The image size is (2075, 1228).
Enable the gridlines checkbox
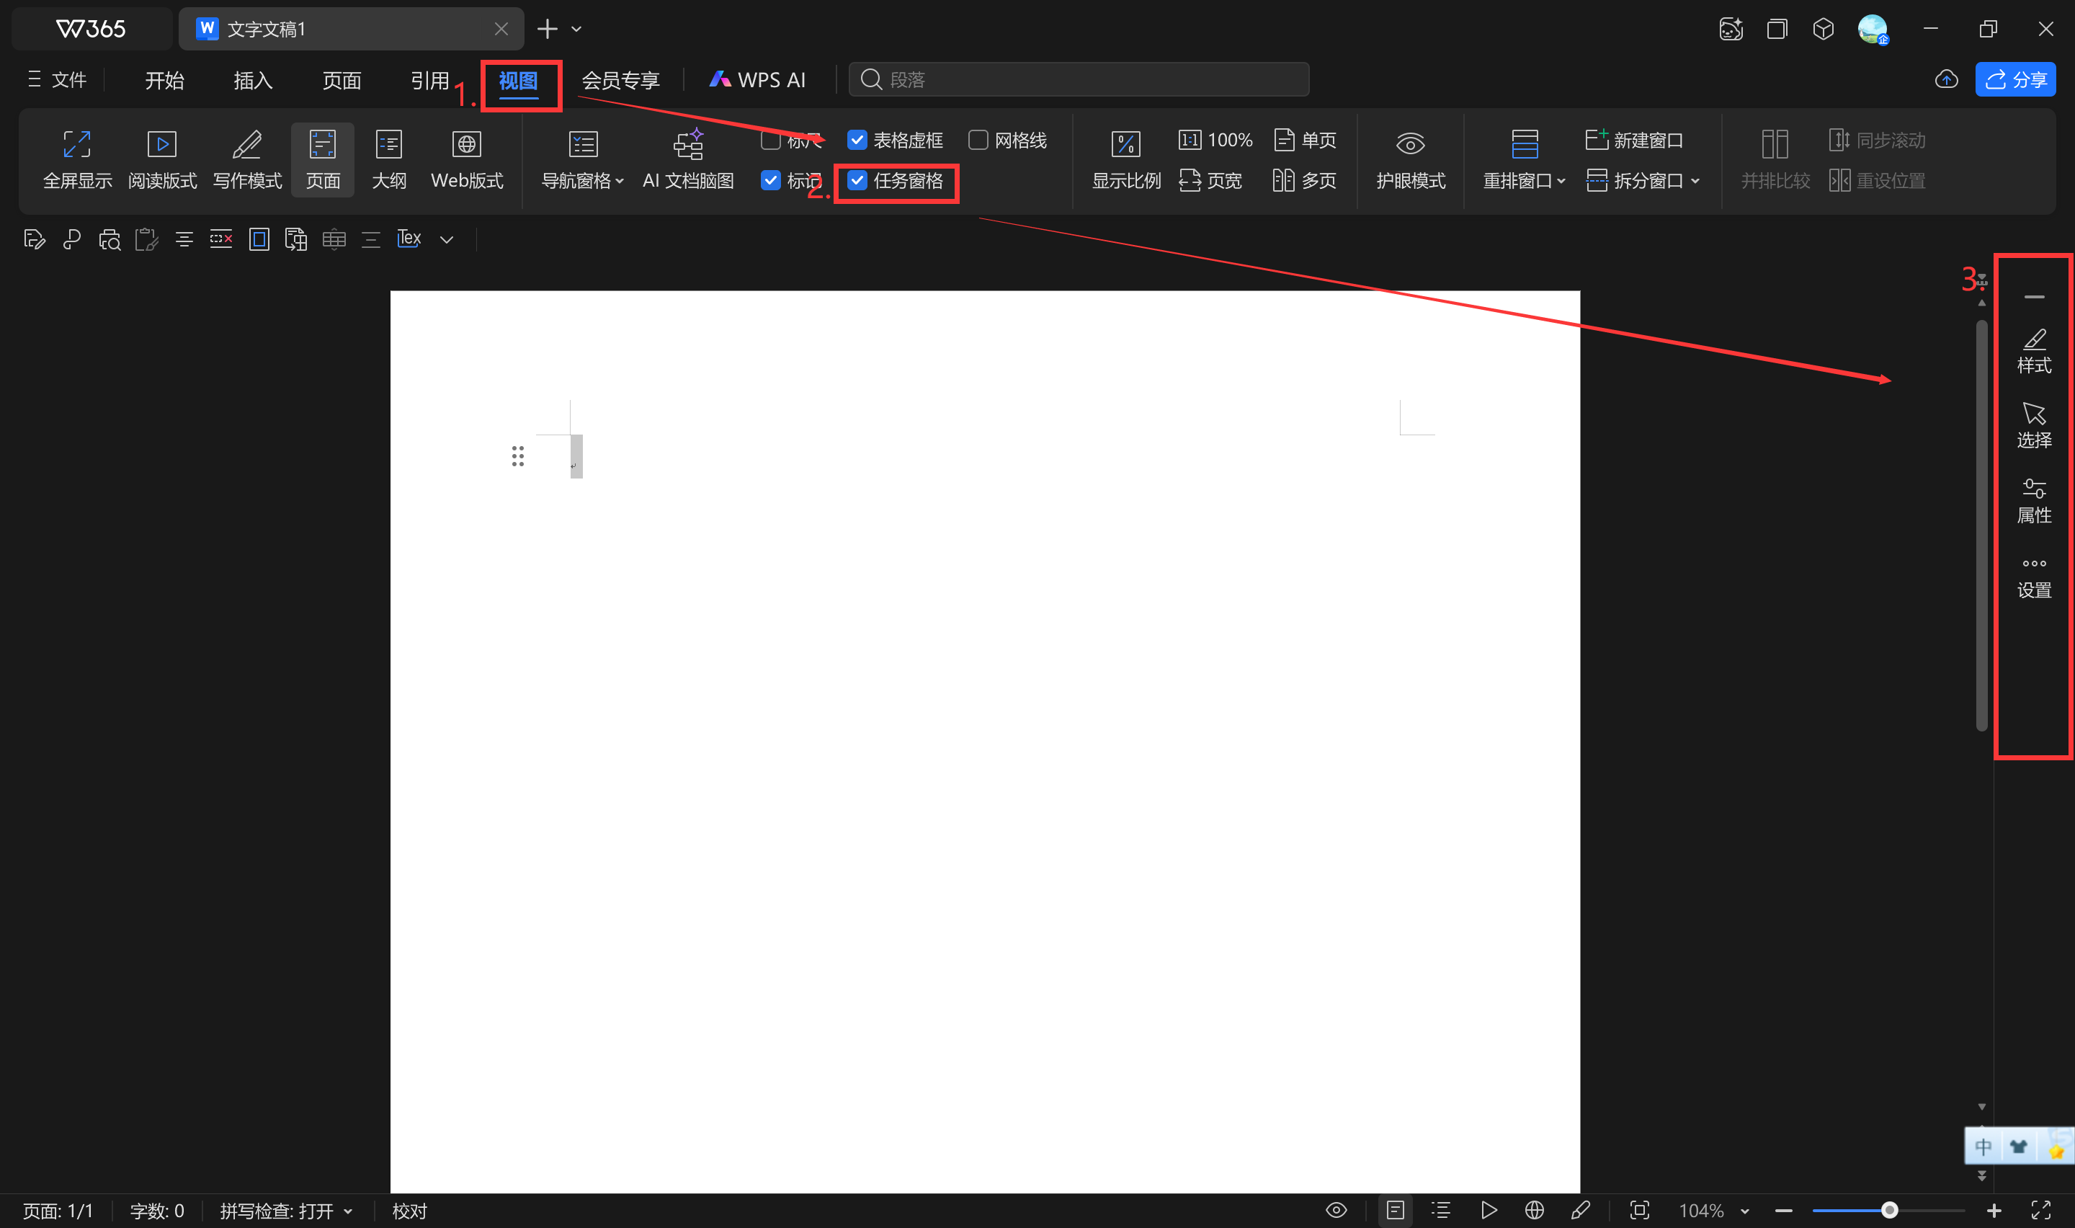tap(978, 140)
